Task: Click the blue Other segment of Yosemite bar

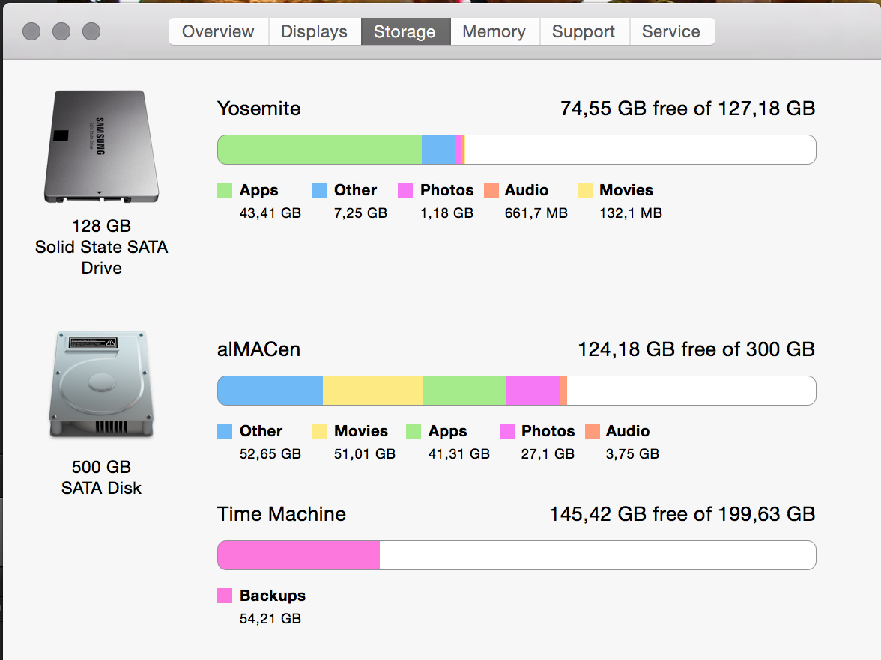Action: [x=438, y=150]
